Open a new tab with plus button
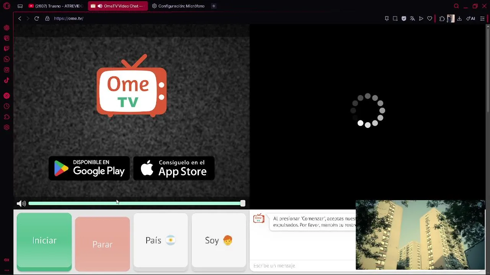 pyautogui.click(x=214, y=6)
